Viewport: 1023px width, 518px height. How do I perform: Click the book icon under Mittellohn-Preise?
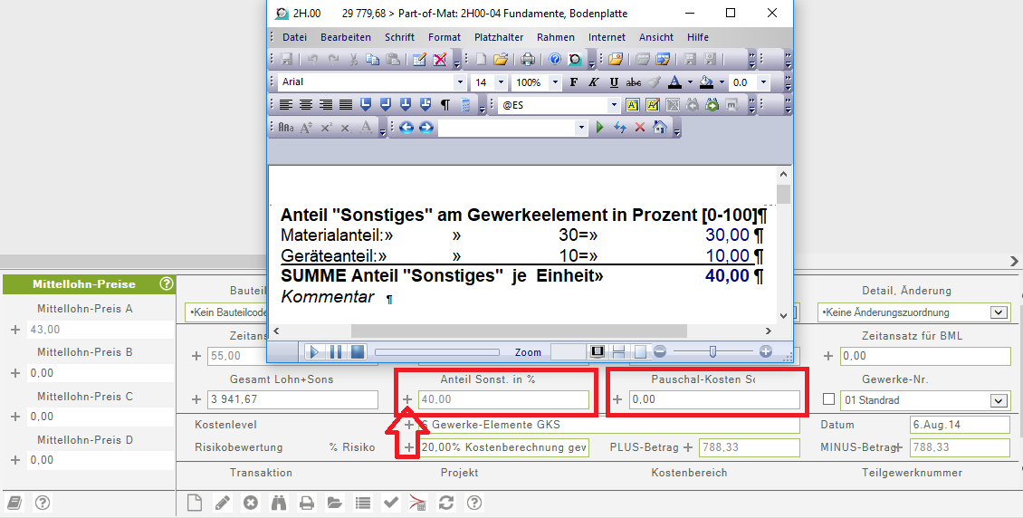(14, 503)
